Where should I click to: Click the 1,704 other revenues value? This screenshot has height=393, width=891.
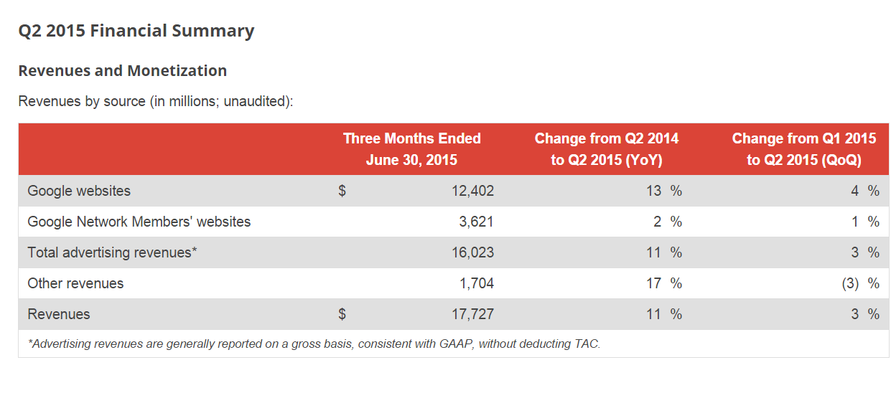(x=476, y=283)
